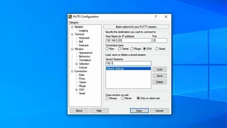Click the Cancel button
The height and width of the screenshot is (128, 227).
tap(159, 111)
